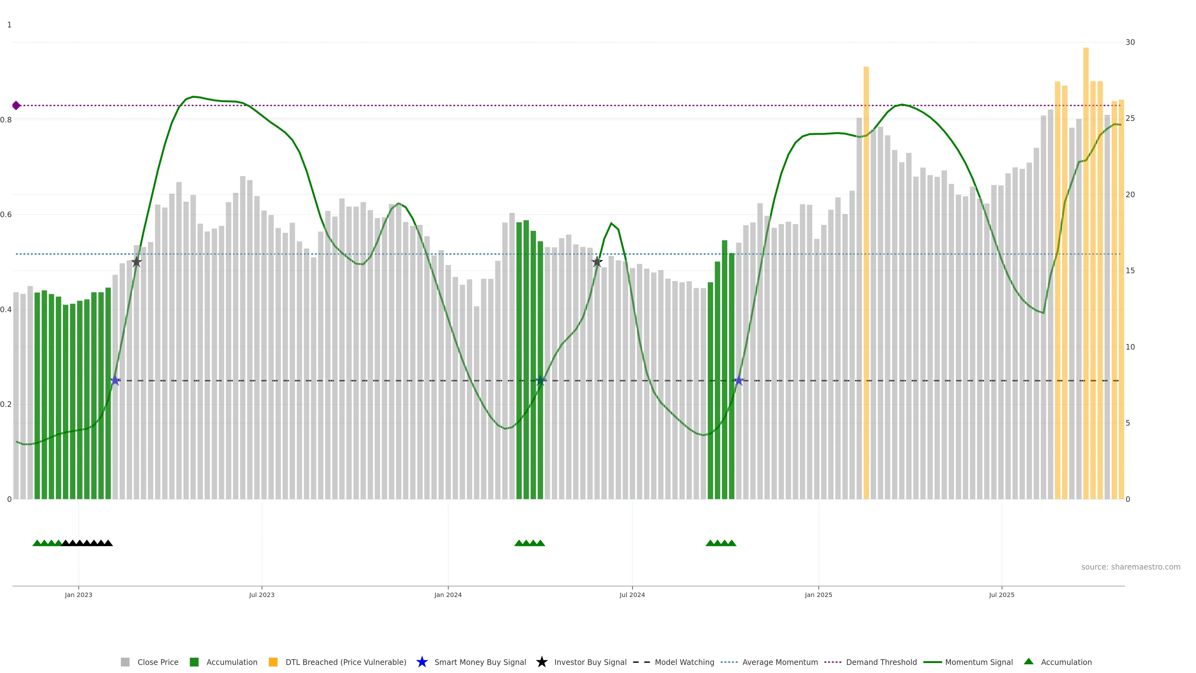Image resolution: width=1196 pixels, height=673 pixels.
Task: Click the legend's blue Smart Money star icon
Action: (422, 662)
